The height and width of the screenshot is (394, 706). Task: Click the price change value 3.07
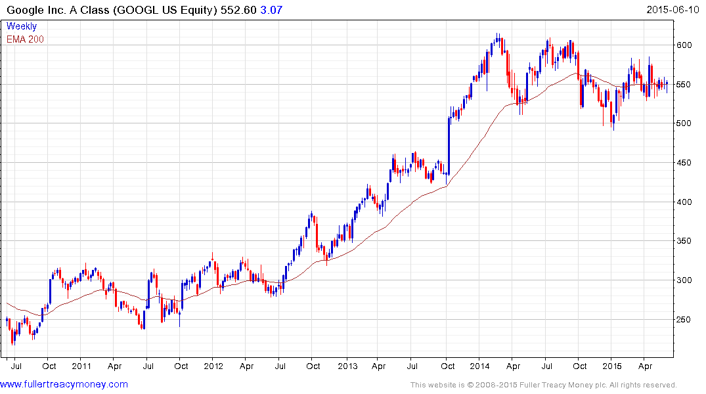pyautogui.click(x=271, y=10)
